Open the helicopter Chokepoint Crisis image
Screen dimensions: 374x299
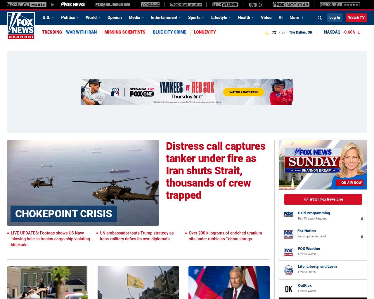[83, 183]
